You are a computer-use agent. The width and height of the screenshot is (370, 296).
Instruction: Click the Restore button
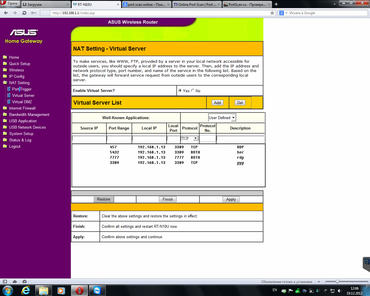tap(103, 199)
